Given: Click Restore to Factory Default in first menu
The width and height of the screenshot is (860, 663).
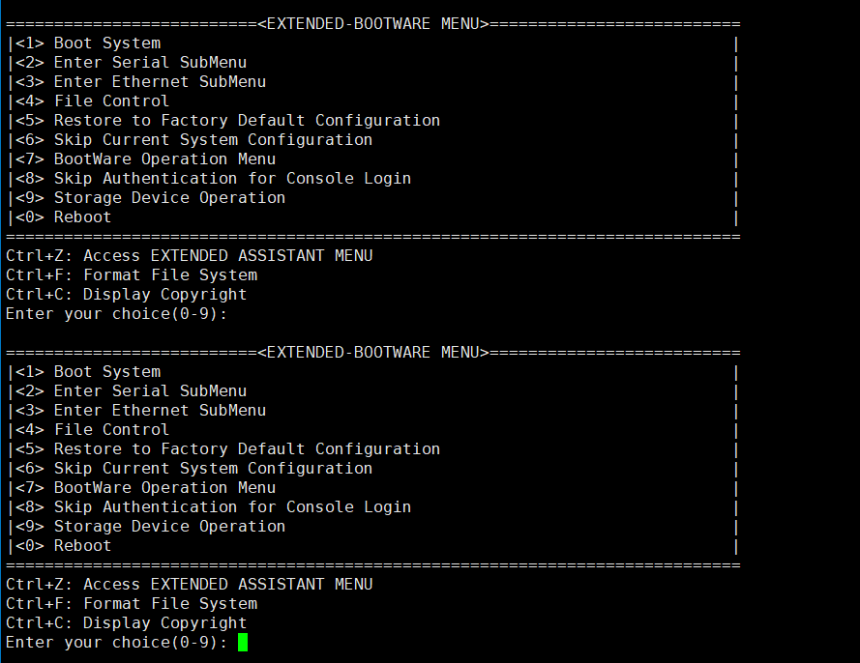Looking at the screenshot, I should [247, 121].
